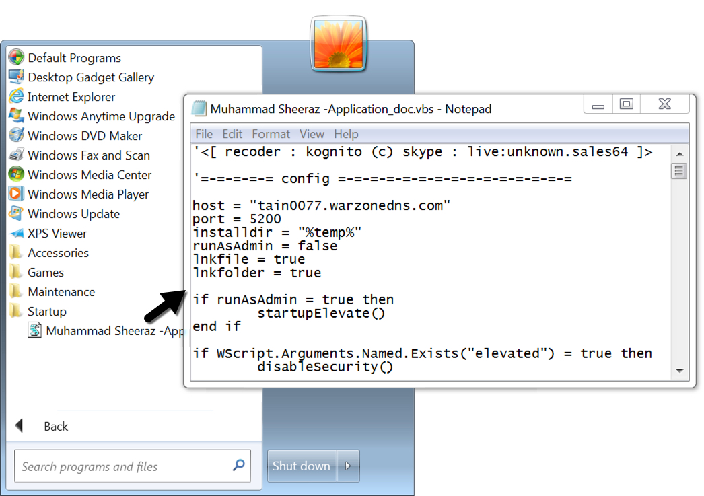
Task: Open Windows Media Center
Action: (x=90, y=174)
